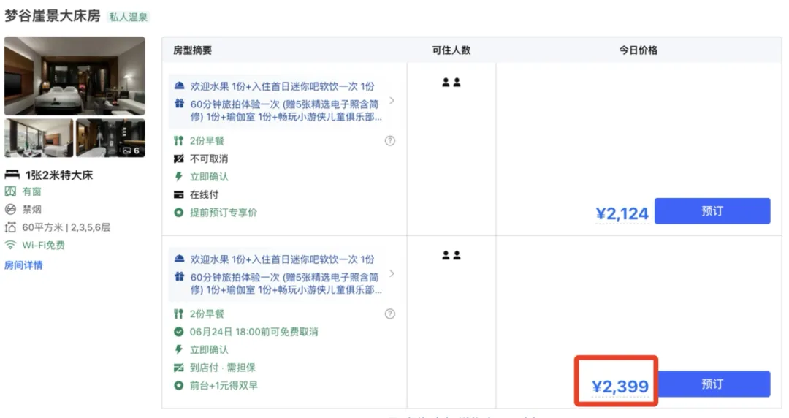Click the lightning 立即确认 icon in first offer
Image resolution: width=789 pixels, height=418 pixels.
coord(179,177)
